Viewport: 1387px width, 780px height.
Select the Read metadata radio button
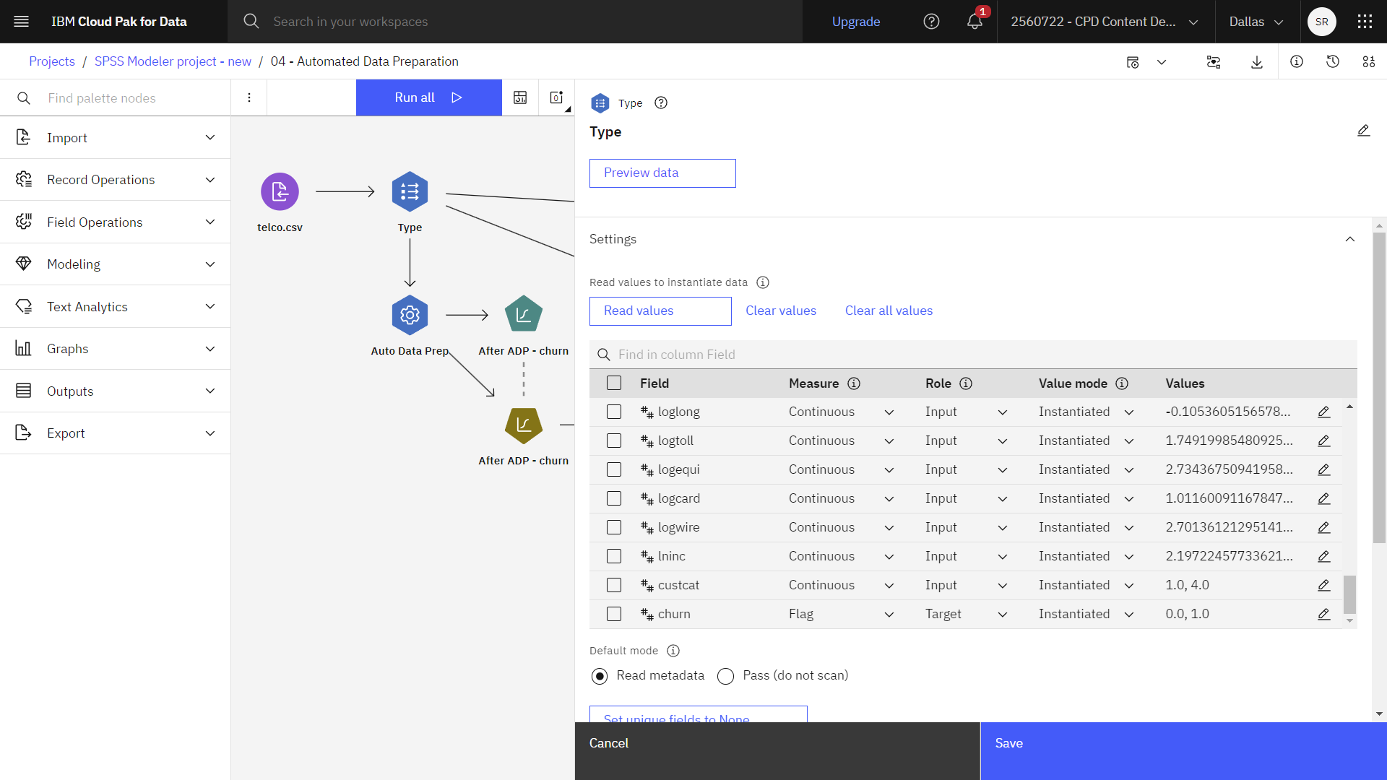point(600,676)
